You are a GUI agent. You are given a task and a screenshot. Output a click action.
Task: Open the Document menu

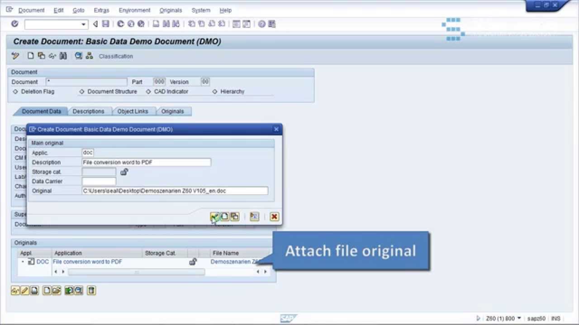31,10
